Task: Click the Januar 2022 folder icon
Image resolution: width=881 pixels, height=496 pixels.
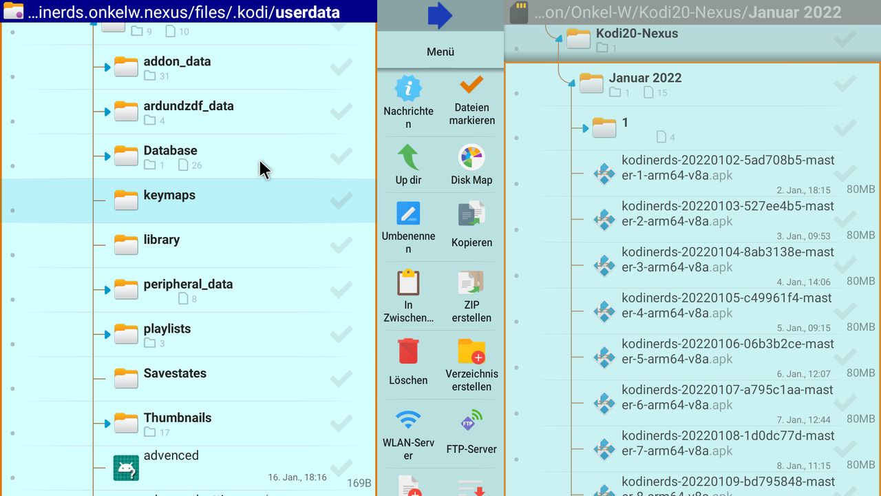Action: [x=591, y=84]
